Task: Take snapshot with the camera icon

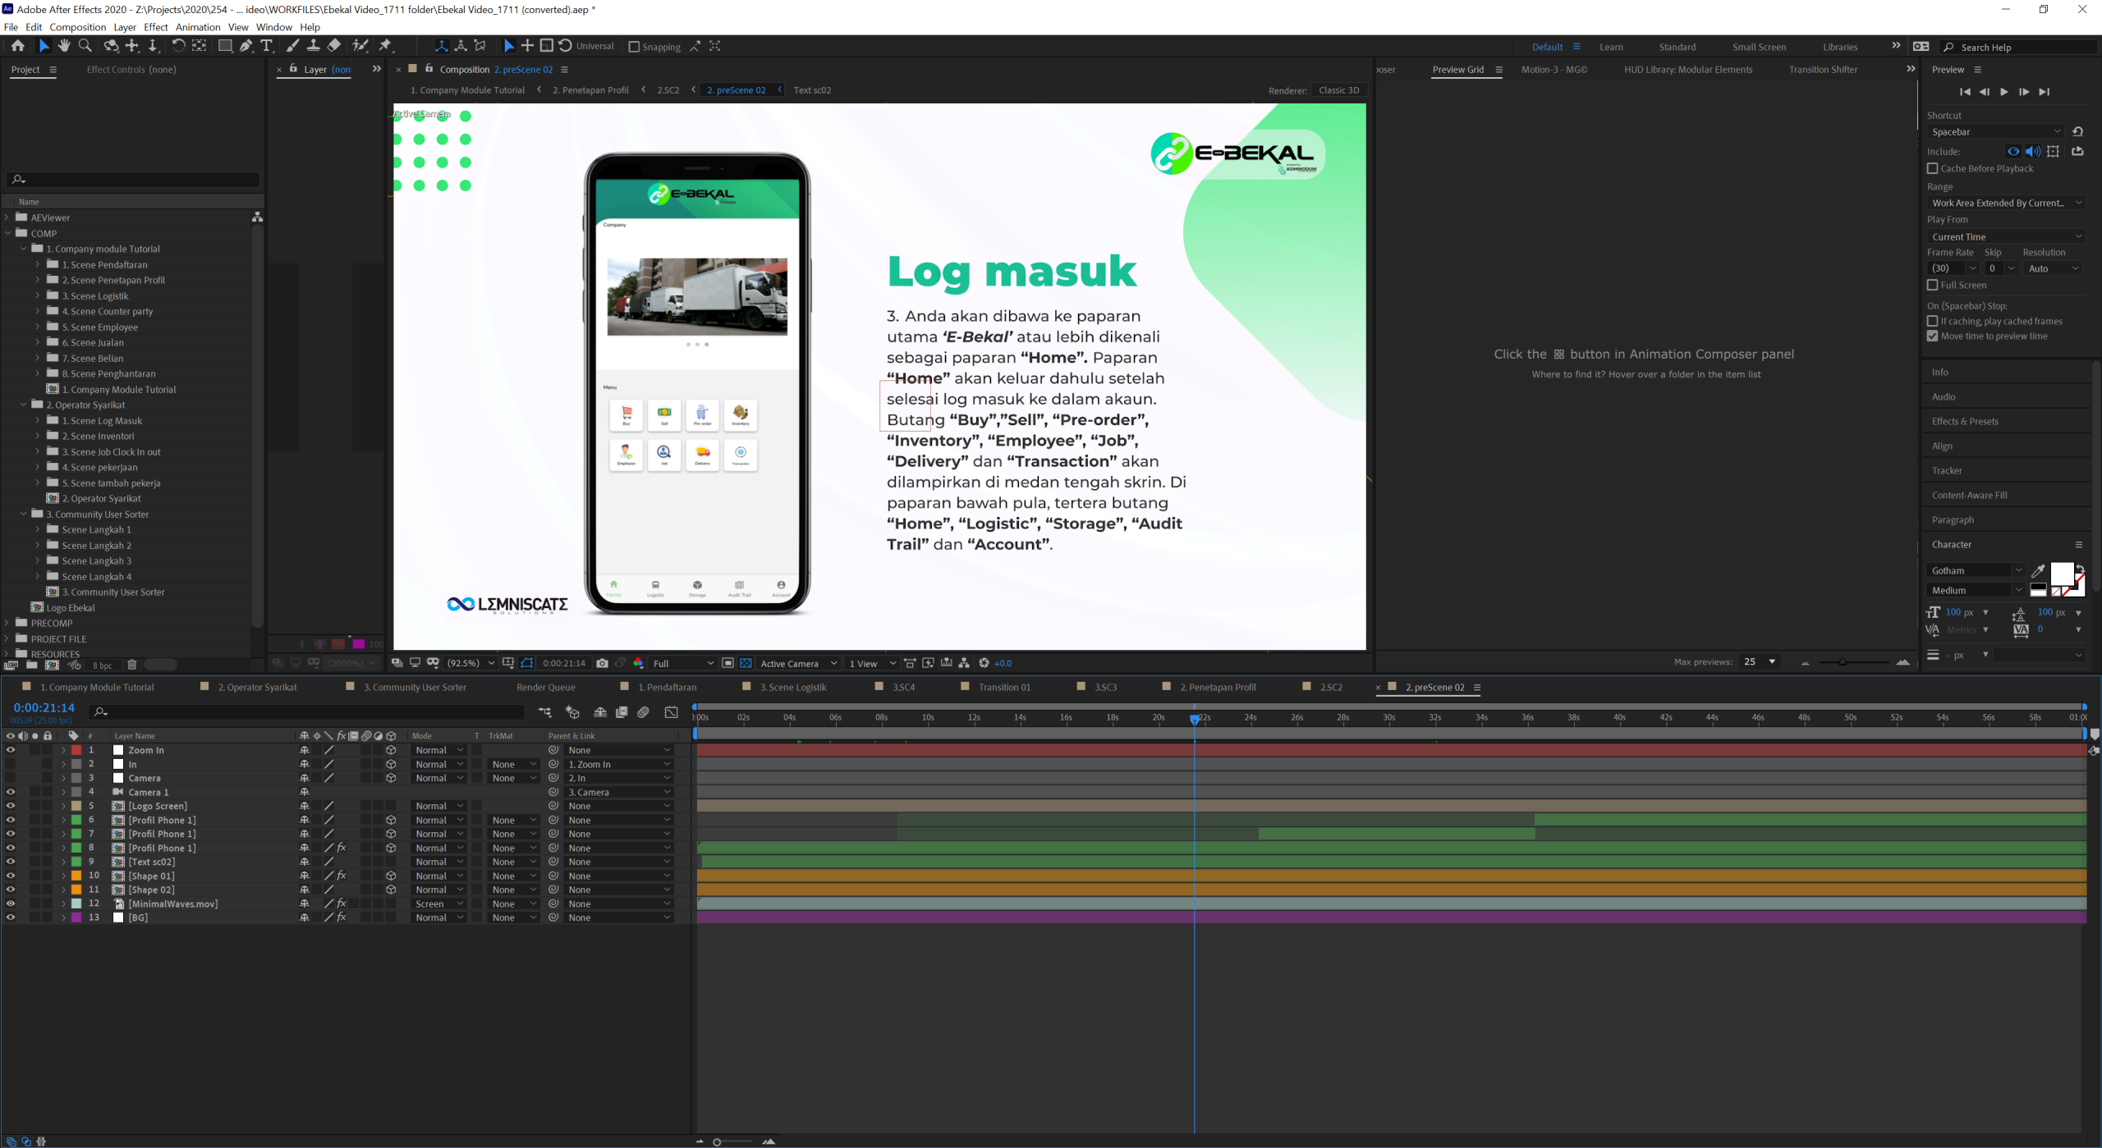Action: 602,663
